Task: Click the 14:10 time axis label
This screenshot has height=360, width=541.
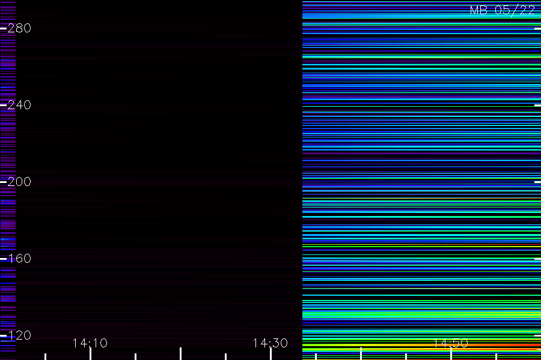Action: pyautogui.click(x=90, y=343)
